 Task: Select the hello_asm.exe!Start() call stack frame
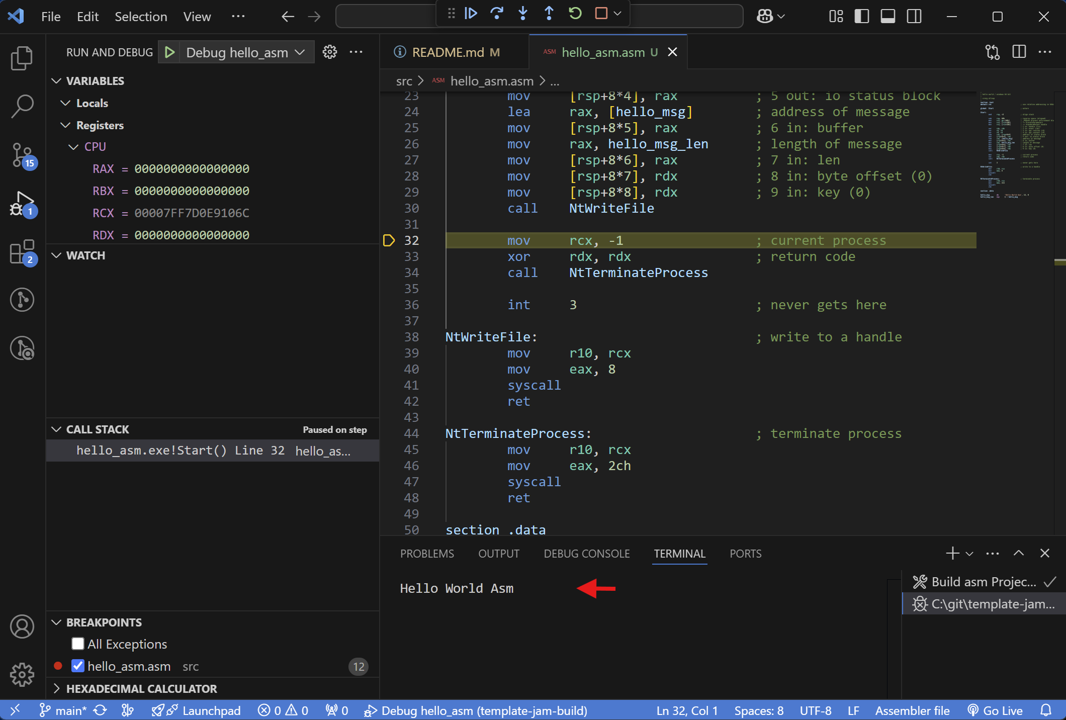(x=213, y=451)
